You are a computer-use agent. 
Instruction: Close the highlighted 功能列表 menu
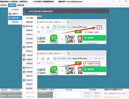(12, 5)
